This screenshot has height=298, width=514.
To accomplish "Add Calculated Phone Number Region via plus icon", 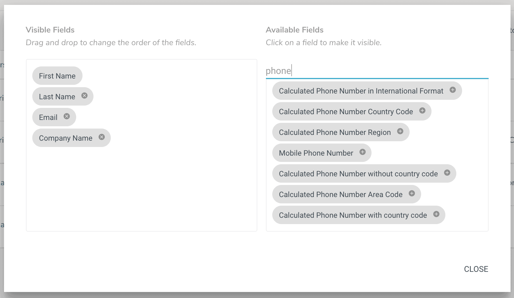I will (x=400, y=131).
